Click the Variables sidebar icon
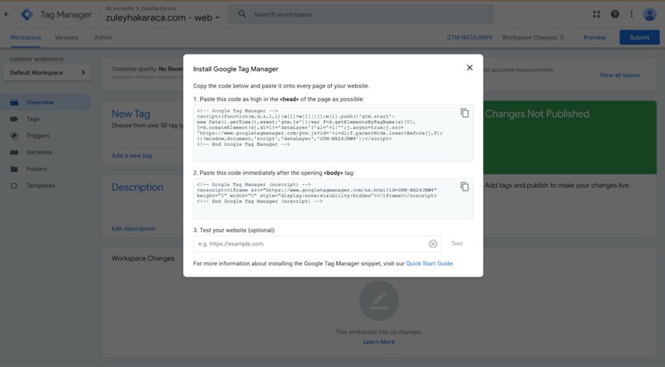 tap(14, 152)
